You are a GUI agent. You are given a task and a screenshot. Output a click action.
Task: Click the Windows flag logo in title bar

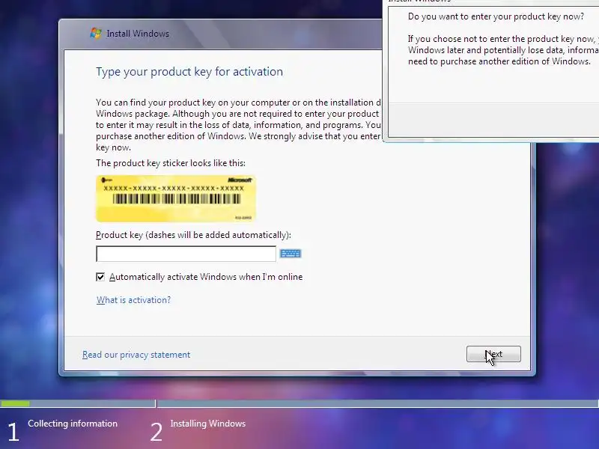point(96,33)
